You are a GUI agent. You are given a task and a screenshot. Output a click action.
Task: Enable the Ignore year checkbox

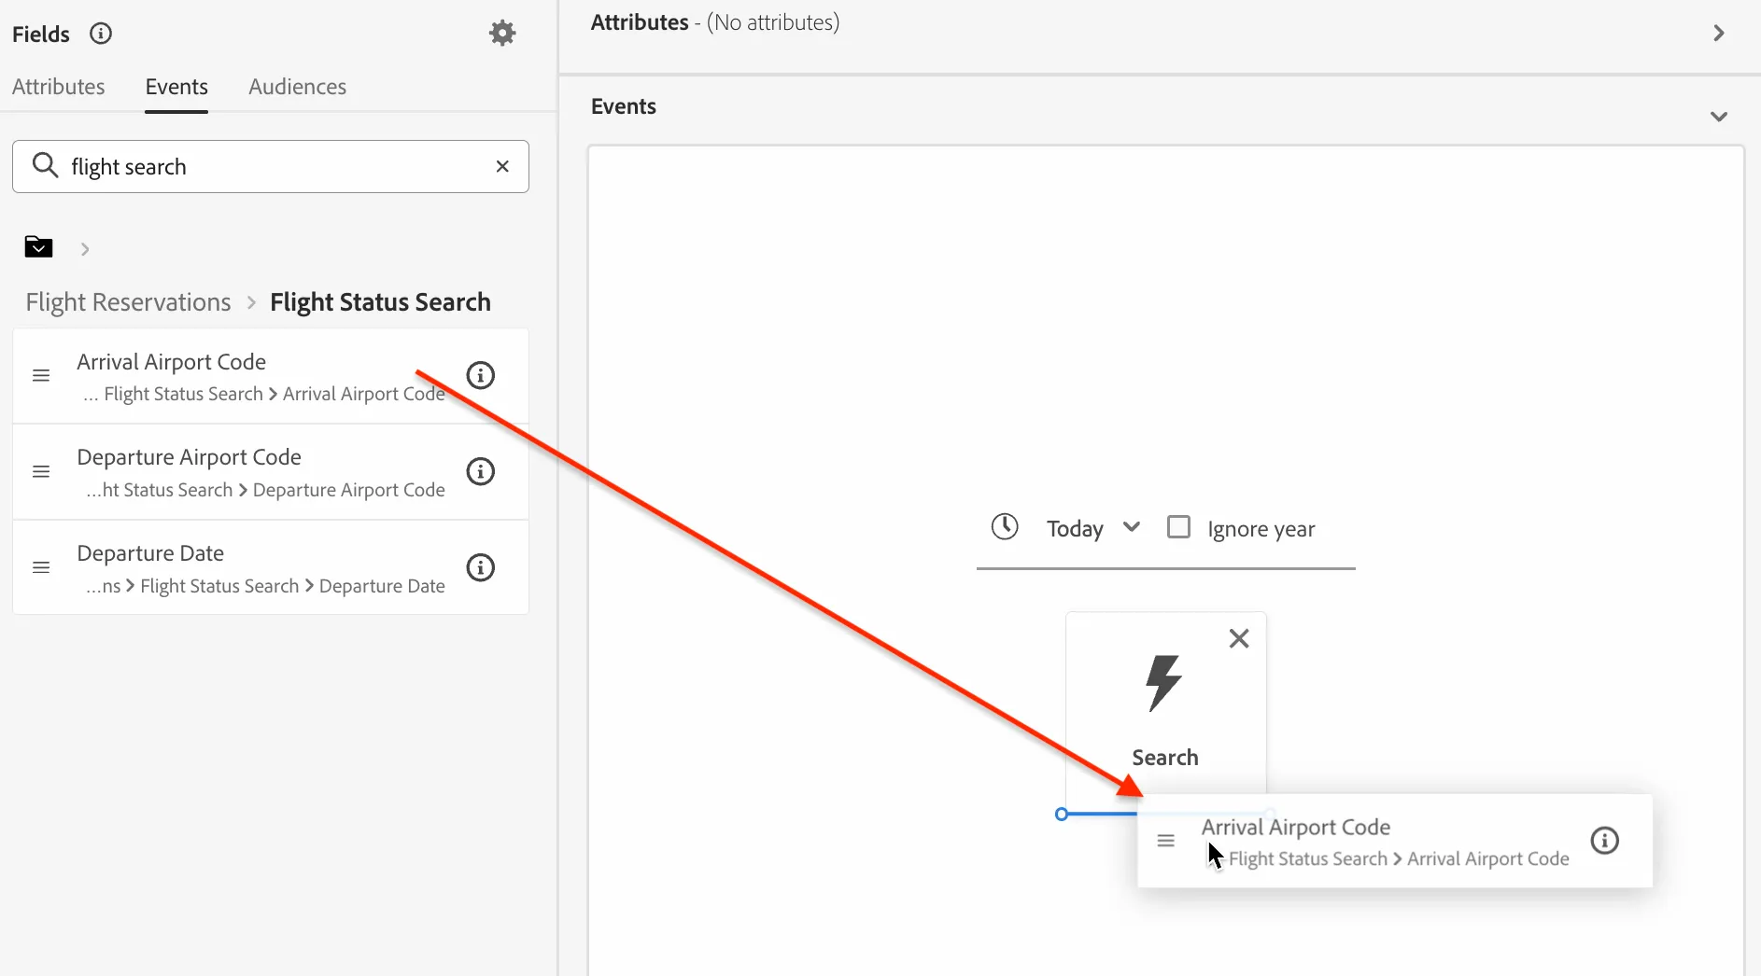pyautogui.click(x=1178, y=527)
